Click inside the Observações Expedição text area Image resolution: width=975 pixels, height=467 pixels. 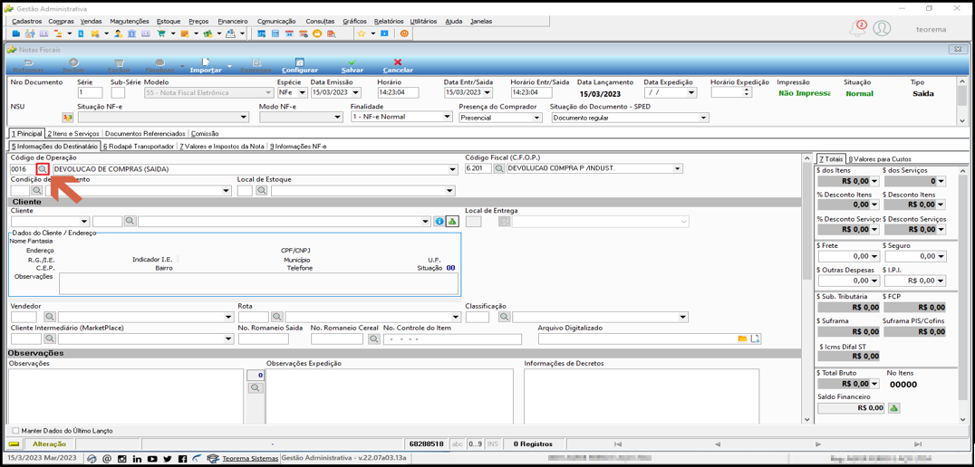[390, 396]
